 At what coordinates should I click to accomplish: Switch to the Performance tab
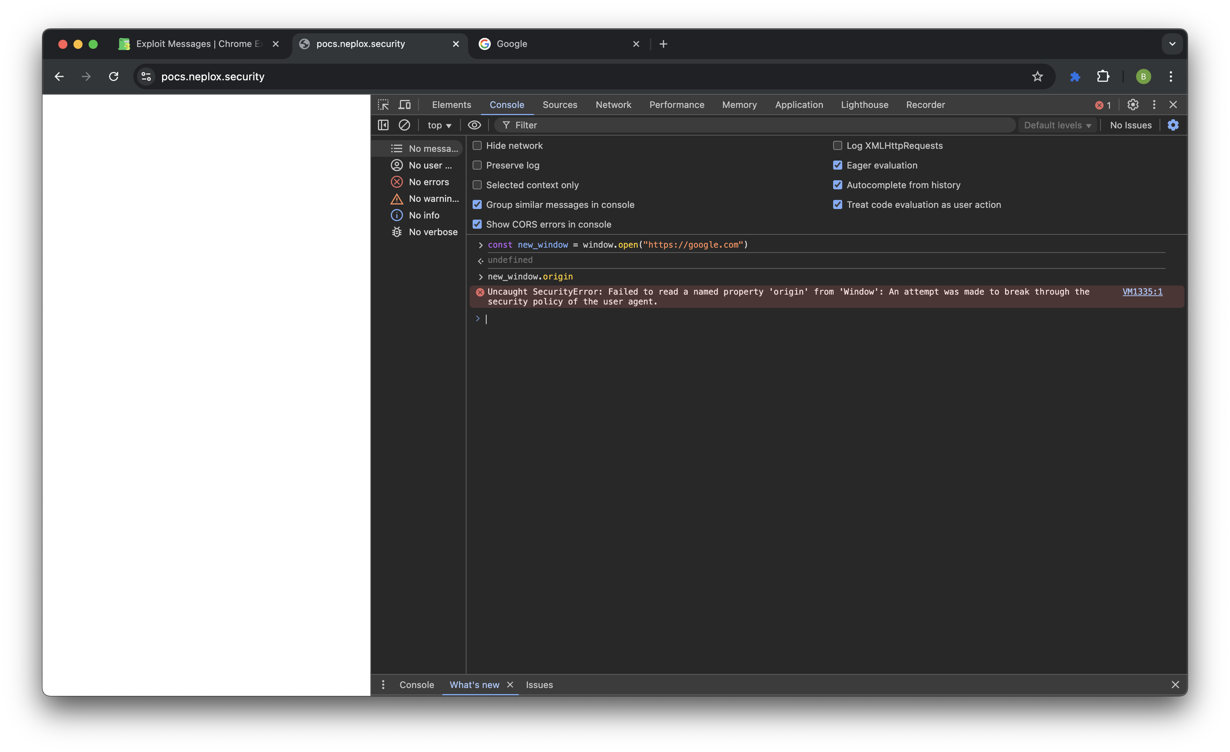676,105
